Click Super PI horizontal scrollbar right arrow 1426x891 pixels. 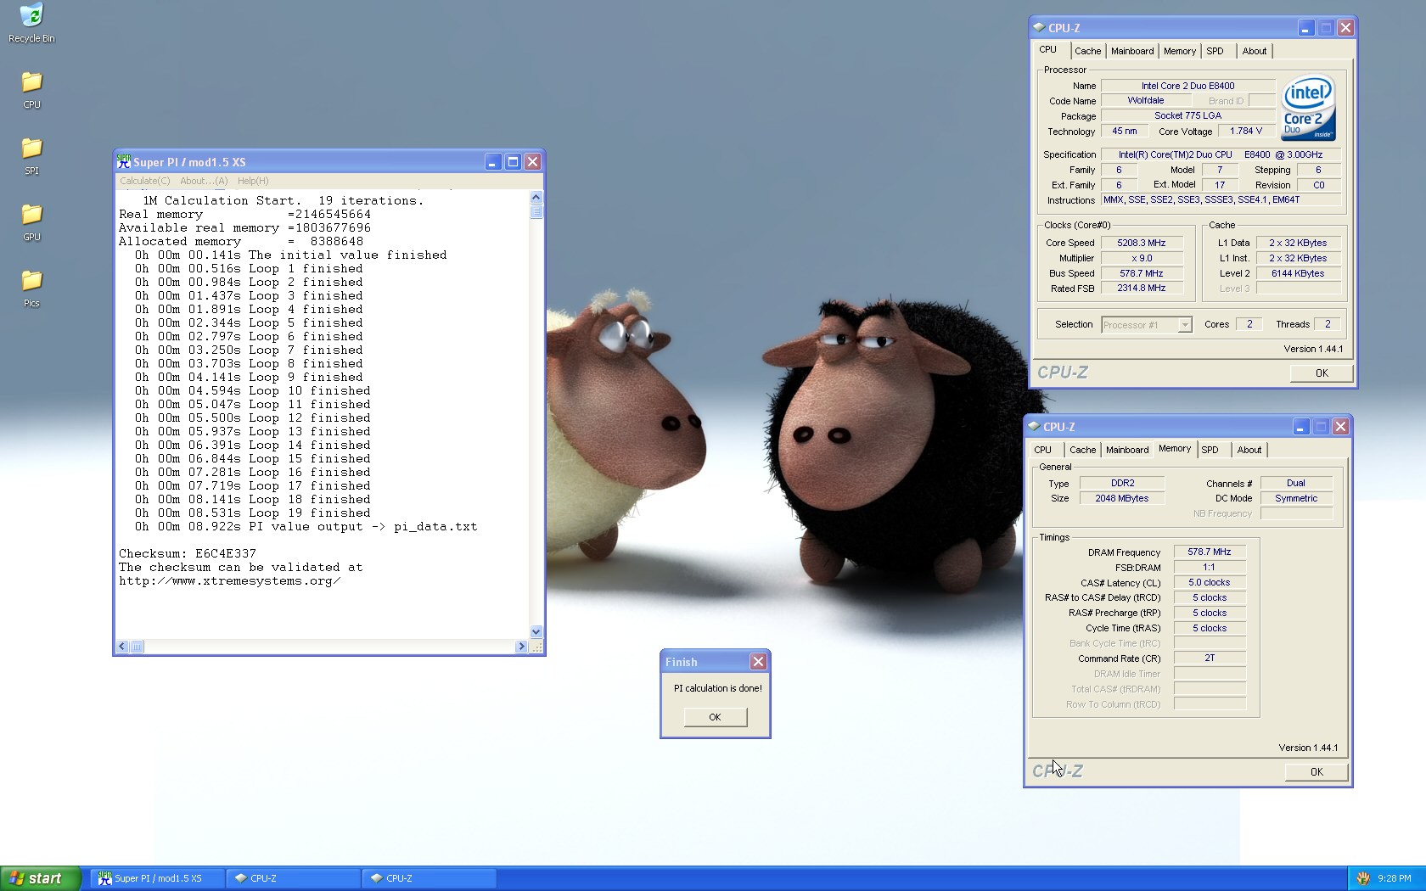(x=521, y=647)
